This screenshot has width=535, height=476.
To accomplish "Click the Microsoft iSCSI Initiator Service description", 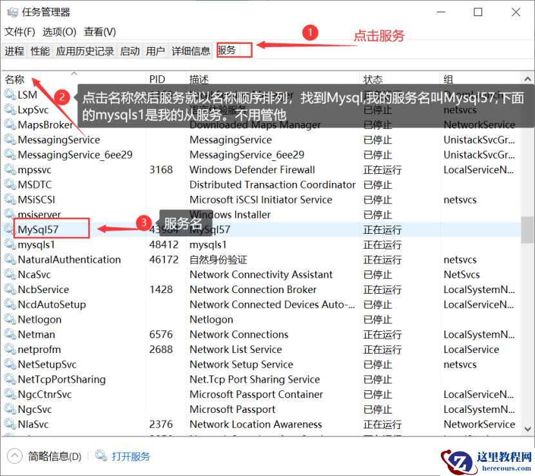I will click(x=260, y=200).
